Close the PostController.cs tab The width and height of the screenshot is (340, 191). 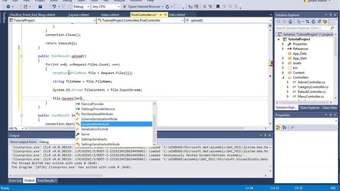pos(165,15)
